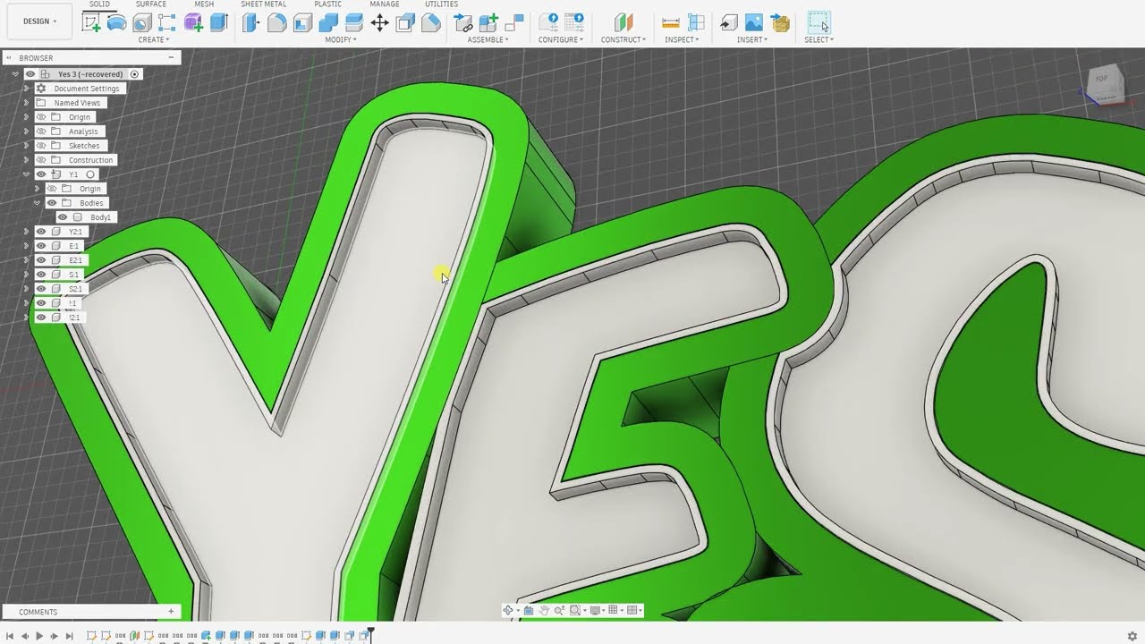Viewport: 1145px width, 644px height.
Task: Toggle visibility of E:1 component
Action: 41,246
